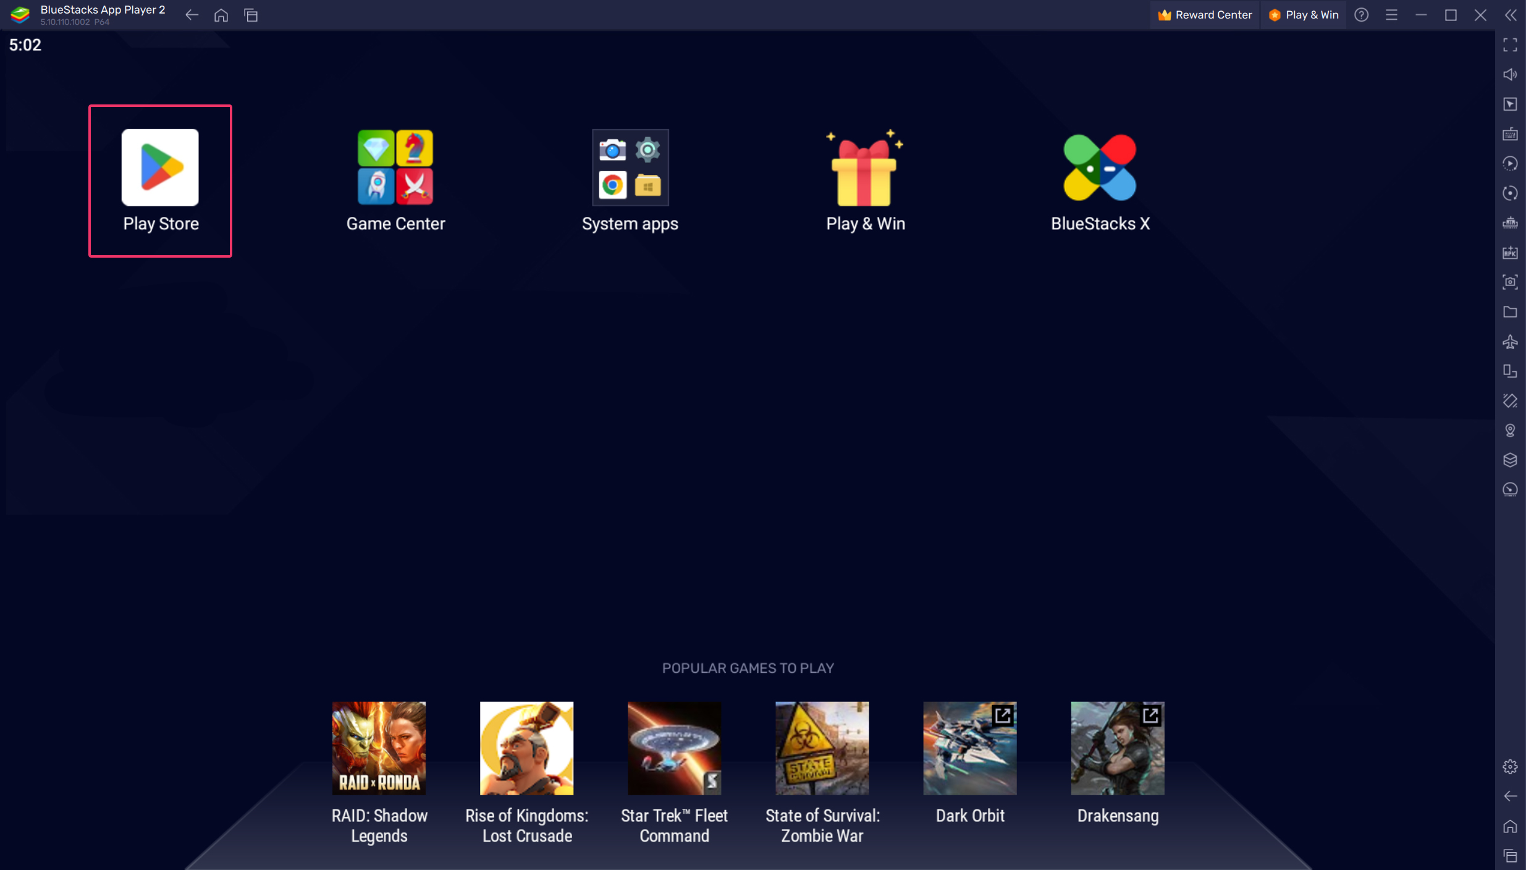The width and height of the screenshot is (1526, 870).
Task: Click the BlueStacks logo in the title bar
Action: (20, 15)
